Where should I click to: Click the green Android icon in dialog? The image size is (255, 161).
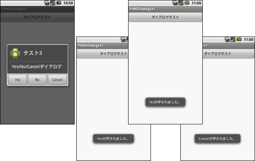point(15,53)
